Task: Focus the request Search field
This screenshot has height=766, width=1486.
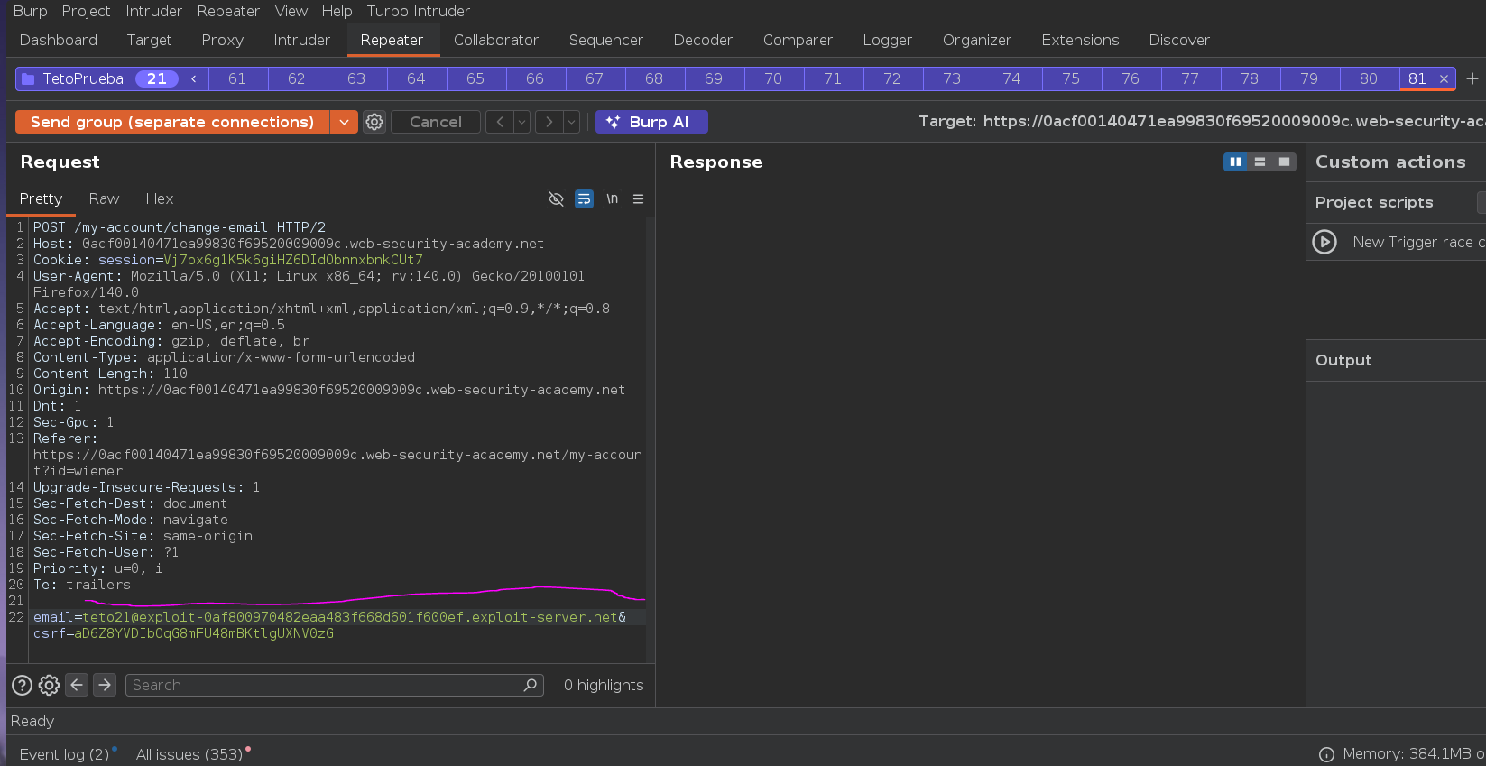Action: (x=335, y=685)
